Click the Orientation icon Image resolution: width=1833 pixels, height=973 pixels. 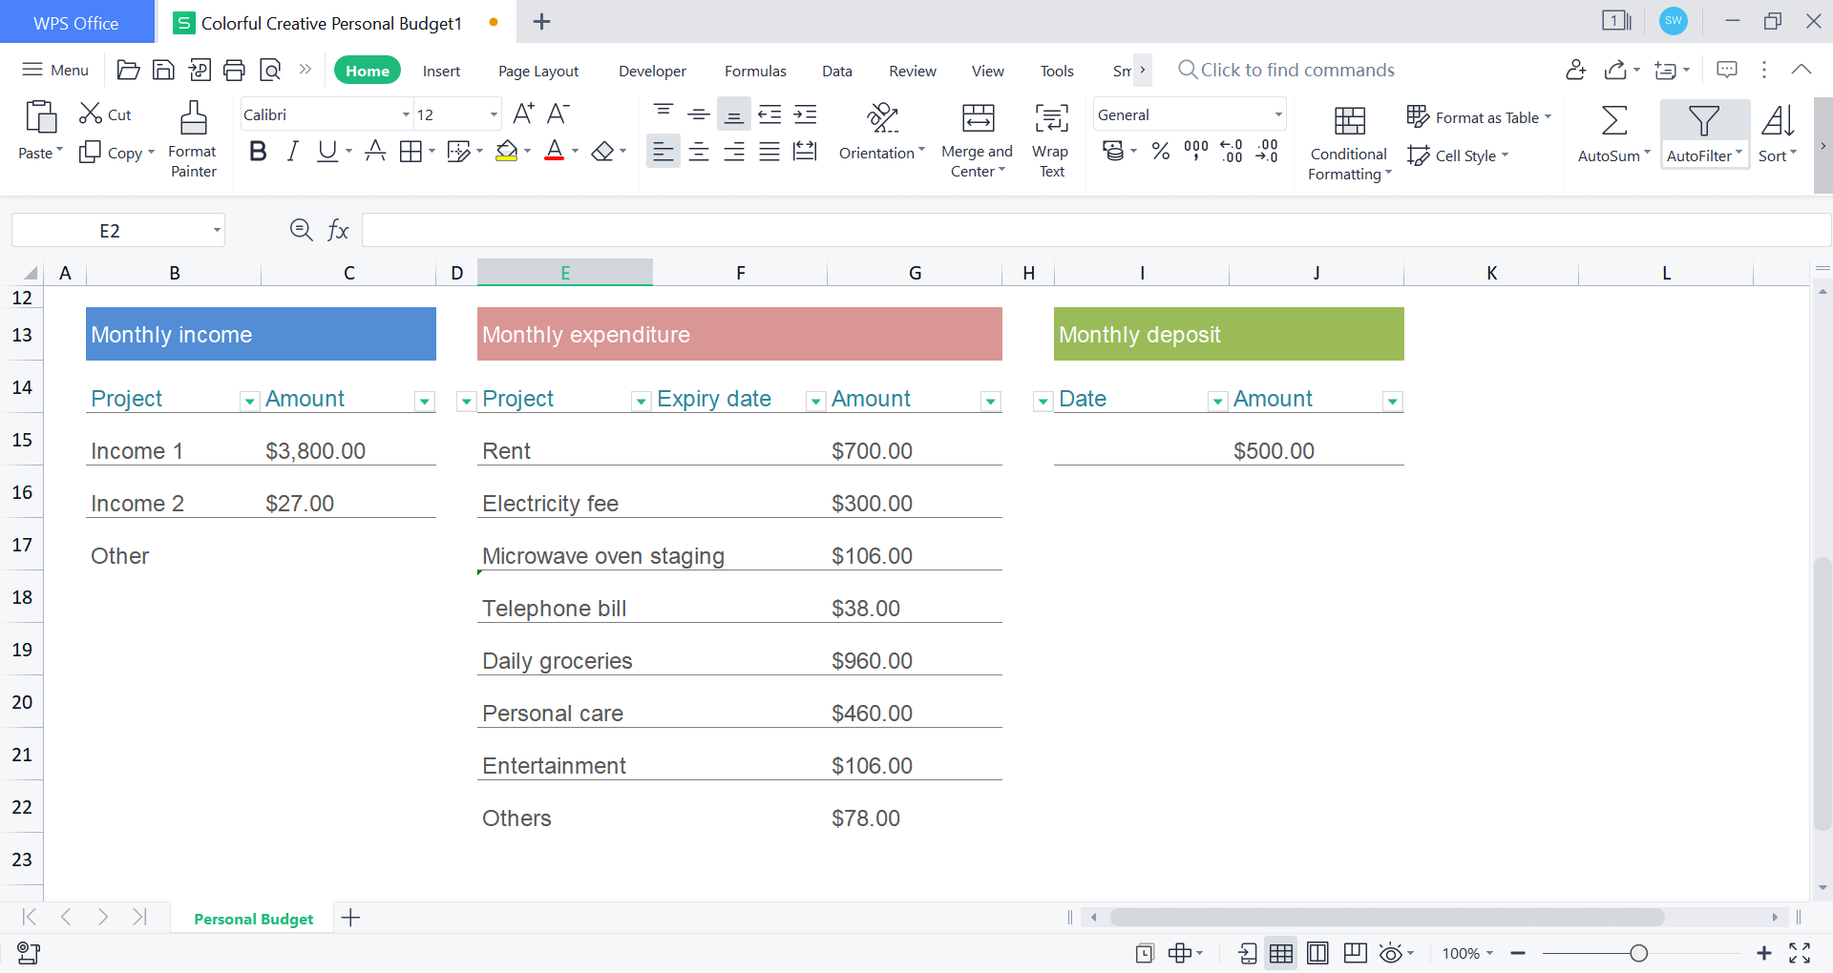click(x=882, y=119)
